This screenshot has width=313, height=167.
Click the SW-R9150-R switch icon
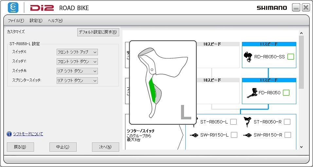click(x=247, y=135)
